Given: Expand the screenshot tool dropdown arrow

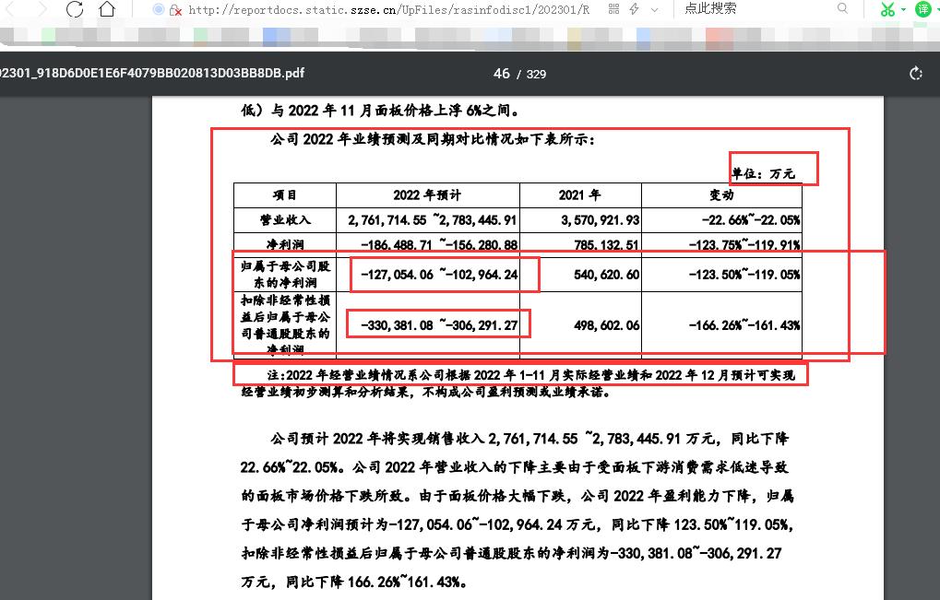Looking at the screenshot, I should (x=904, y=10).
